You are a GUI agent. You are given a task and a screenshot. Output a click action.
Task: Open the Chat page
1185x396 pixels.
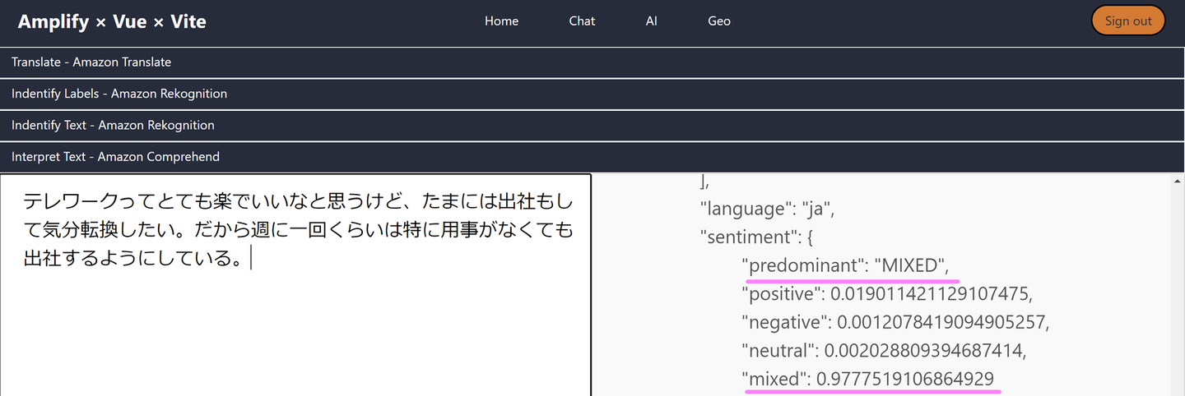[582, 21]
